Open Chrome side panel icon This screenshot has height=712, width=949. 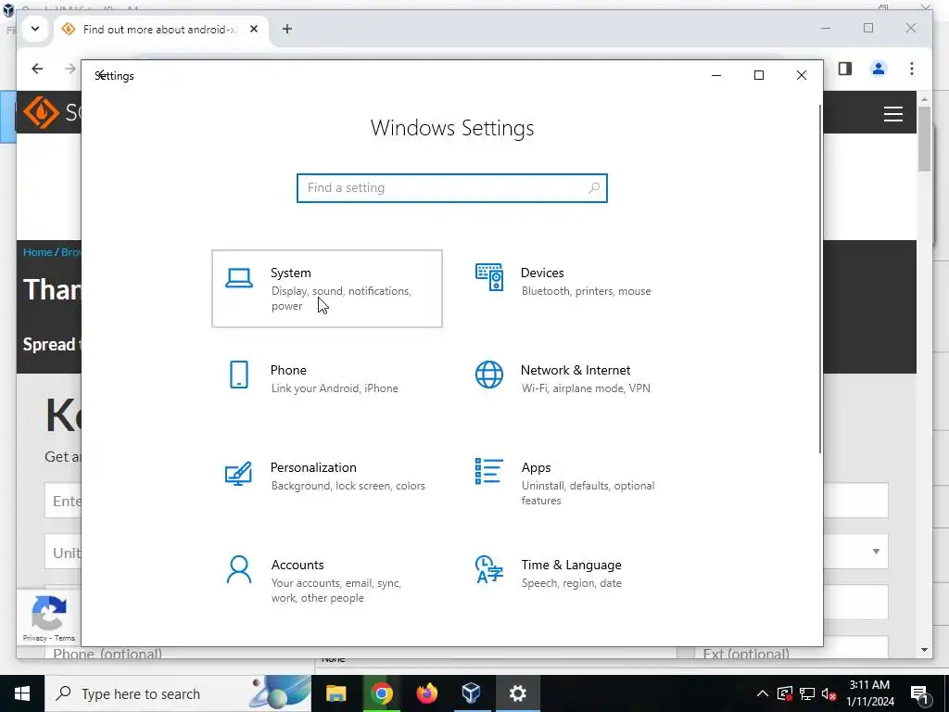[x=845, y=69]
